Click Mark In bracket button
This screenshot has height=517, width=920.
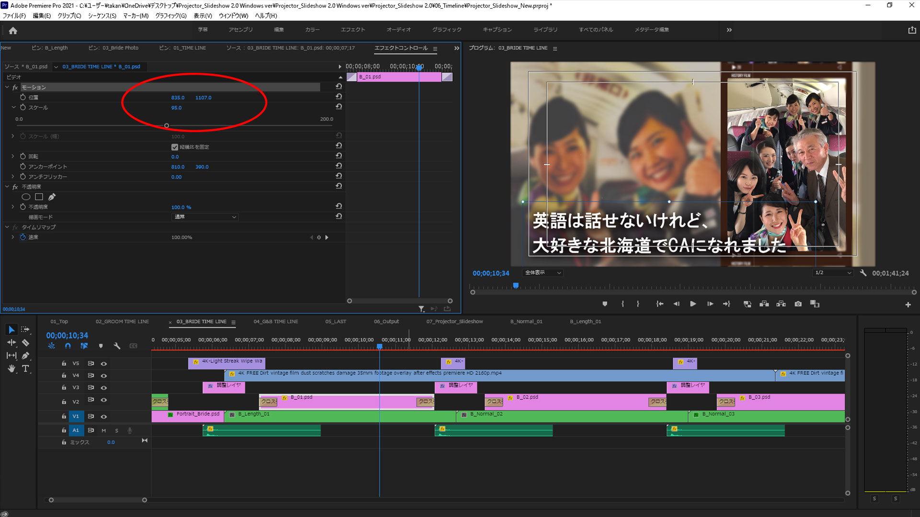click(622, 304)
